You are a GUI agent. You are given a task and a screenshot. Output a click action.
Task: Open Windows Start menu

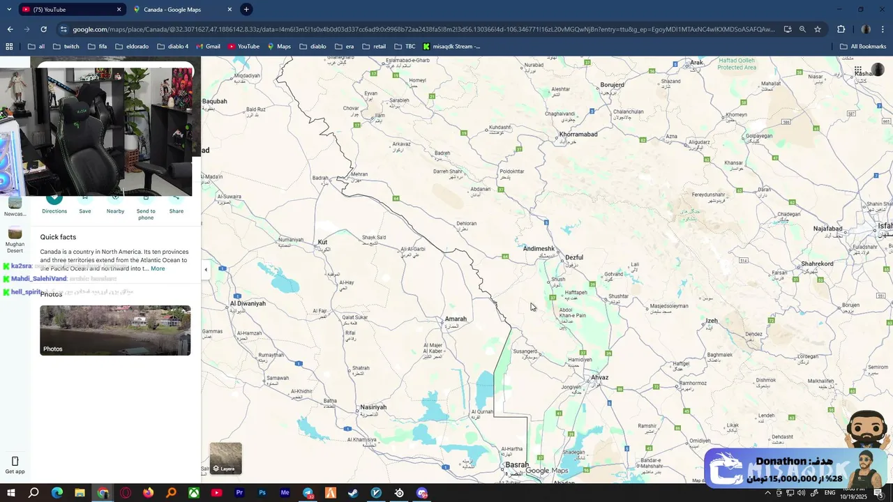10,493
